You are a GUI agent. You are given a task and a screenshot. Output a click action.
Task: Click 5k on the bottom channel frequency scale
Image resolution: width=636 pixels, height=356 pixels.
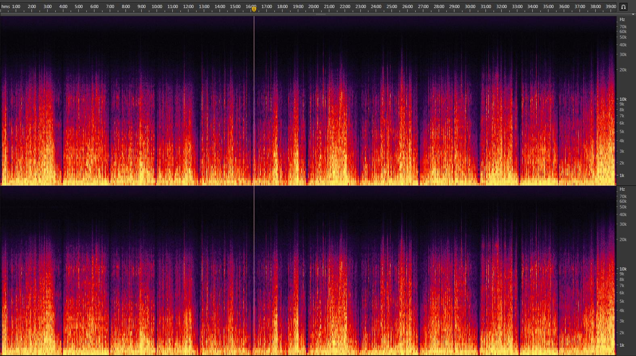pos(622,301)
